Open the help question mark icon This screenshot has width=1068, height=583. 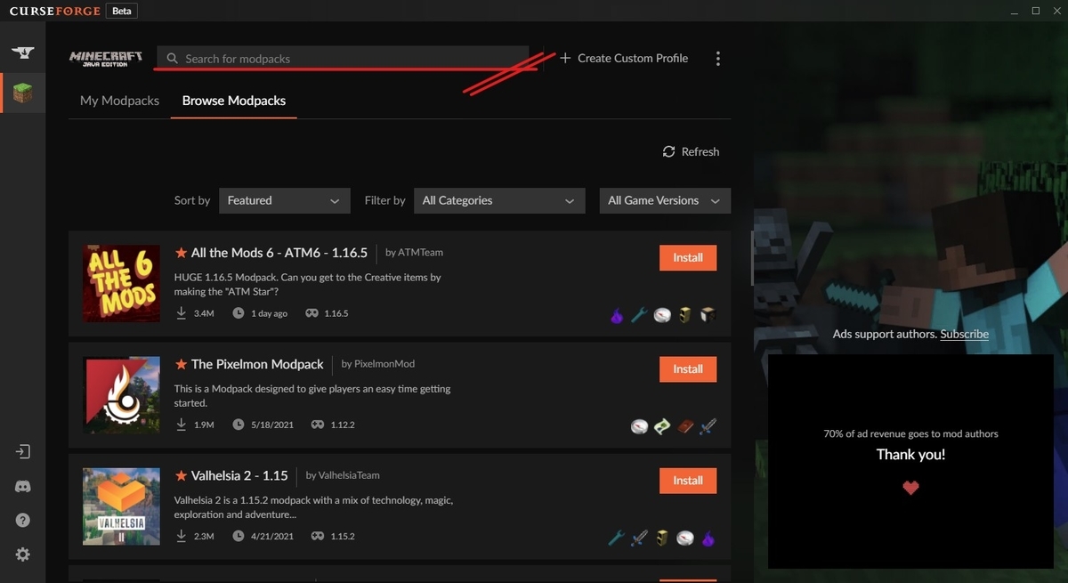(23, 520)
